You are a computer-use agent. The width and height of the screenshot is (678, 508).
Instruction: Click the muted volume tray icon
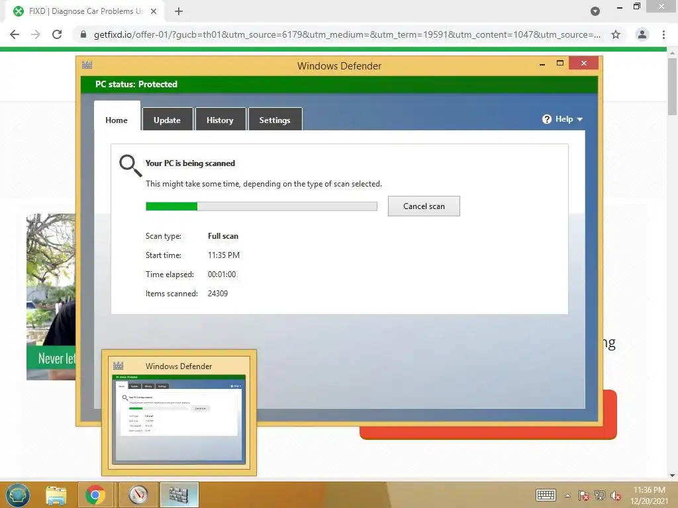616,495
